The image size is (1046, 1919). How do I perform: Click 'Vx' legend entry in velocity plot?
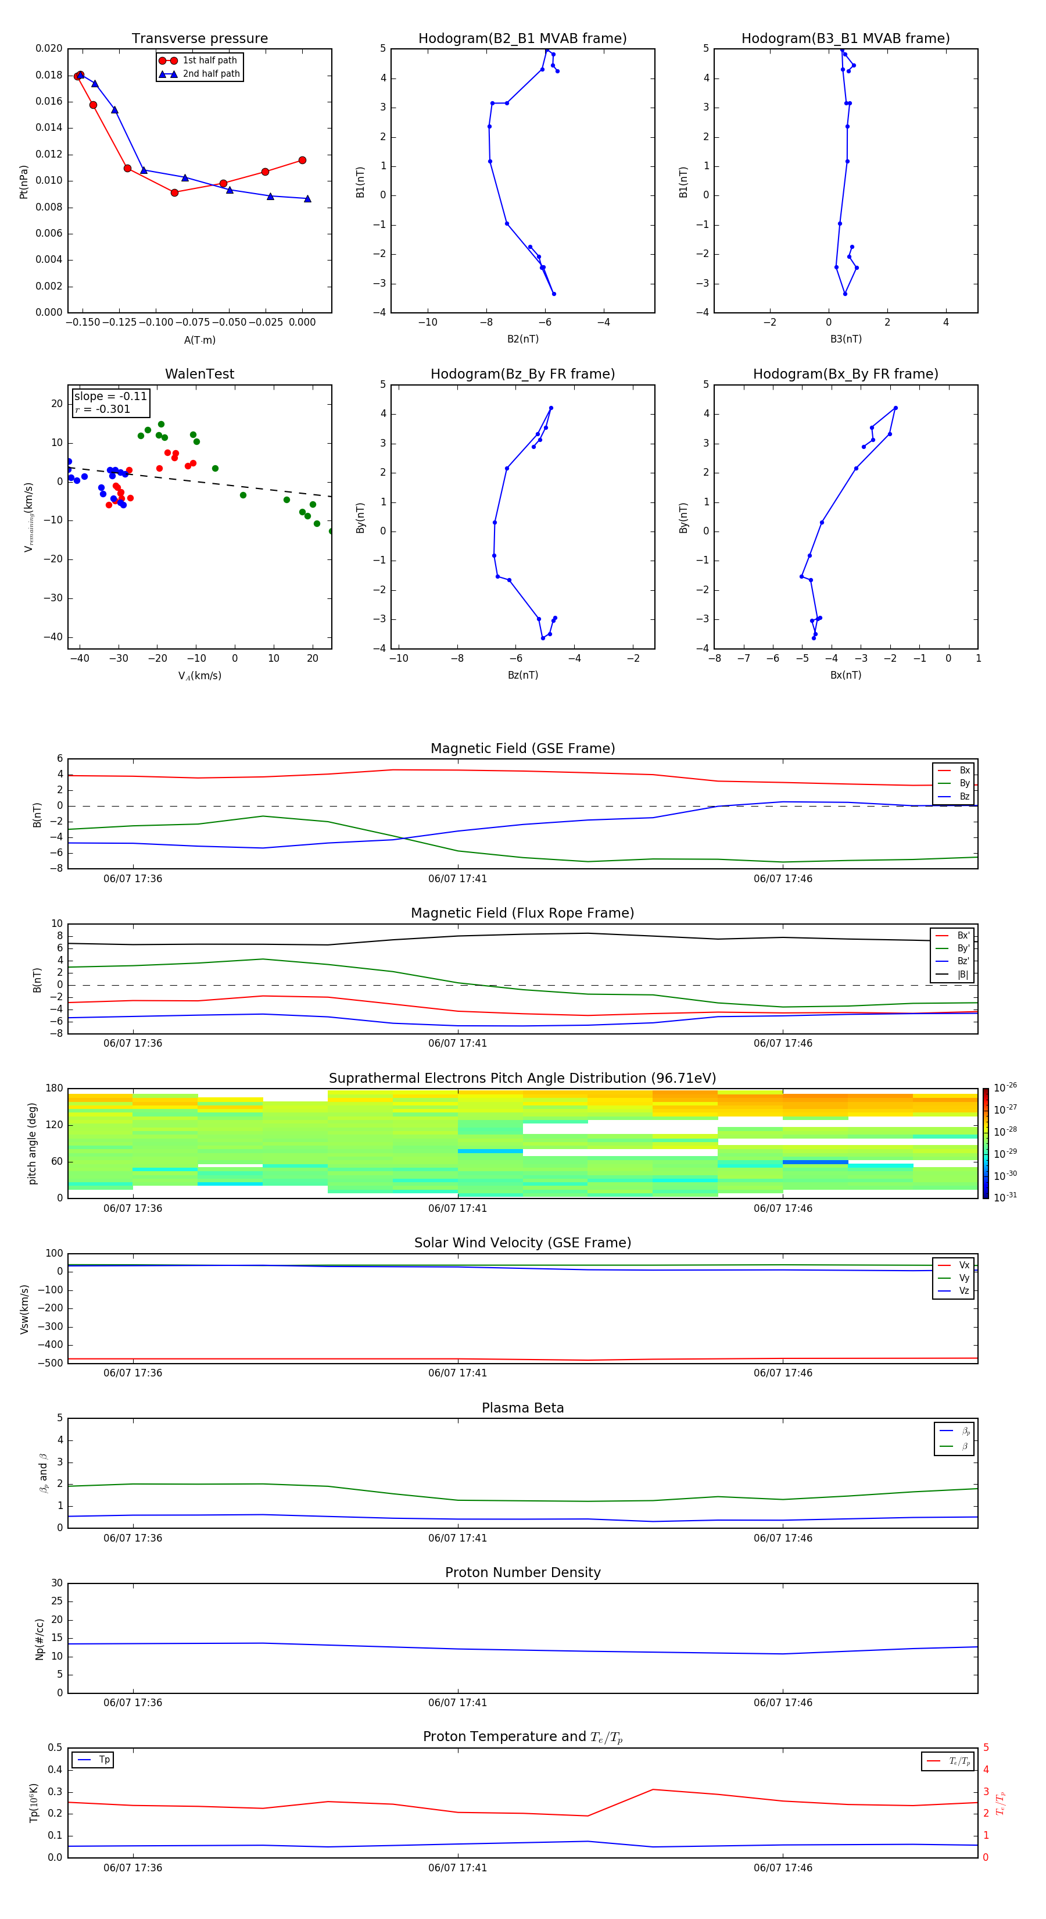click(954, 1265)
